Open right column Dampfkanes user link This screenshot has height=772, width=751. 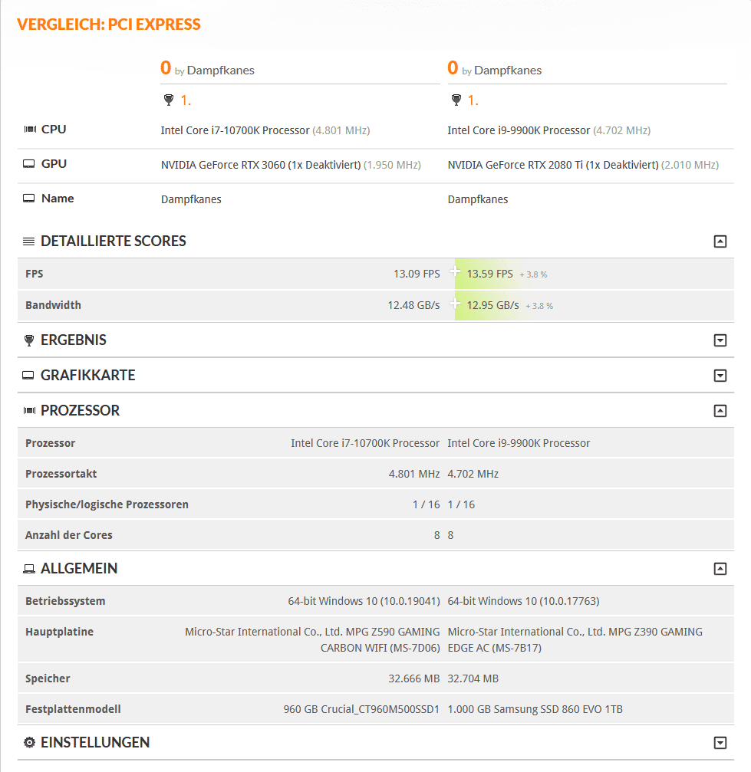point(508,71)
